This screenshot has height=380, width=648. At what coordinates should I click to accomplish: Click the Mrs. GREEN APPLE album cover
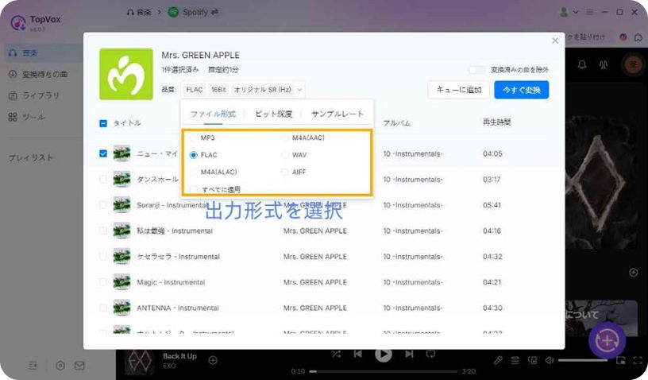click(126, 74)
